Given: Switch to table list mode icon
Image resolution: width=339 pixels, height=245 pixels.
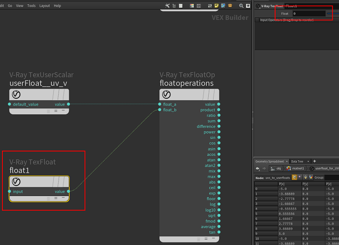Looking at the screenshot, I should (181, 6).
